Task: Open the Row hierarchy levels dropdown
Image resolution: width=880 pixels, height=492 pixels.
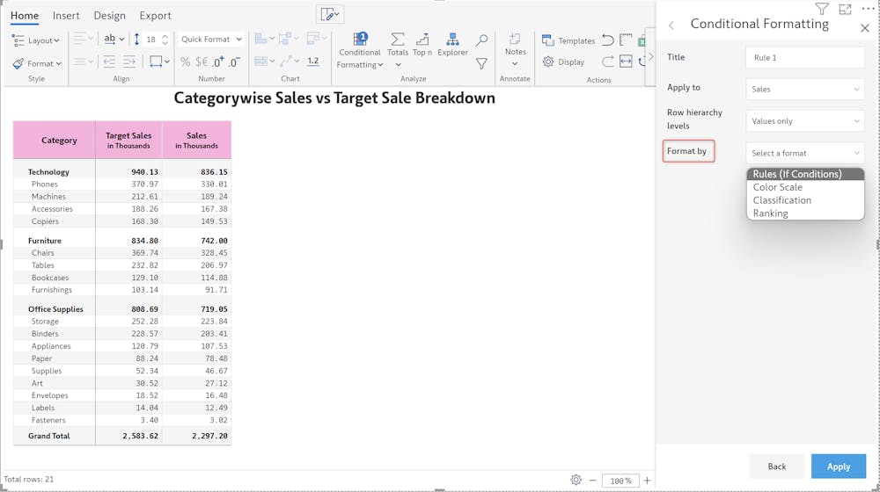Action: [x=805, y=121]
